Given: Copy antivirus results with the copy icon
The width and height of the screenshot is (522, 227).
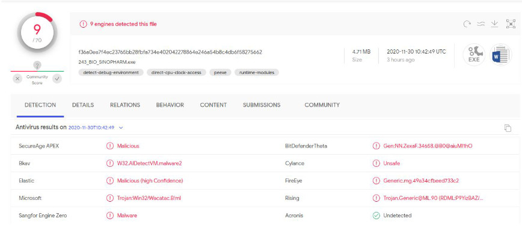Looking at the screenshot, I should click(x=508, y=128).
